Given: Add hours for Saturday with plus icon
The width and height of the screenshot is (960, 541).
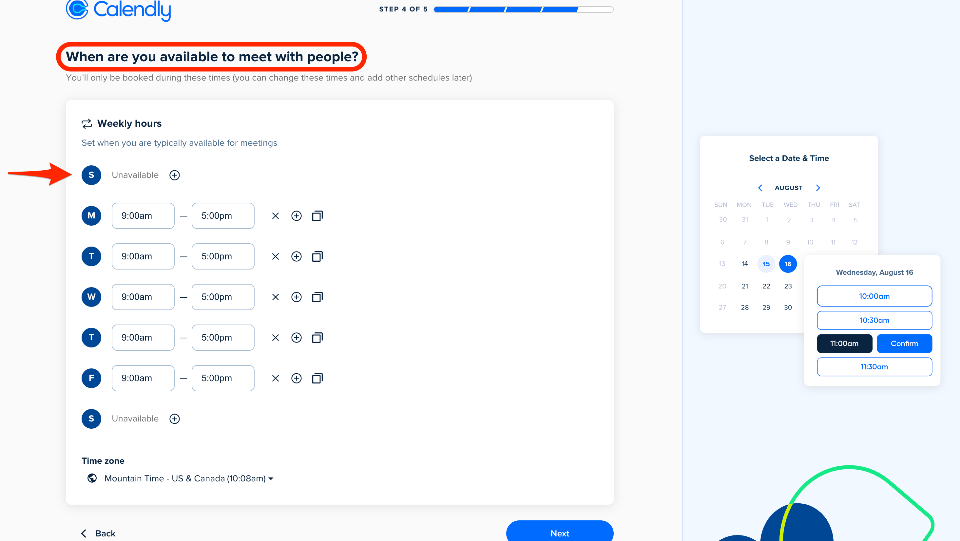Looking at the screenshot, I should [174, 419].
